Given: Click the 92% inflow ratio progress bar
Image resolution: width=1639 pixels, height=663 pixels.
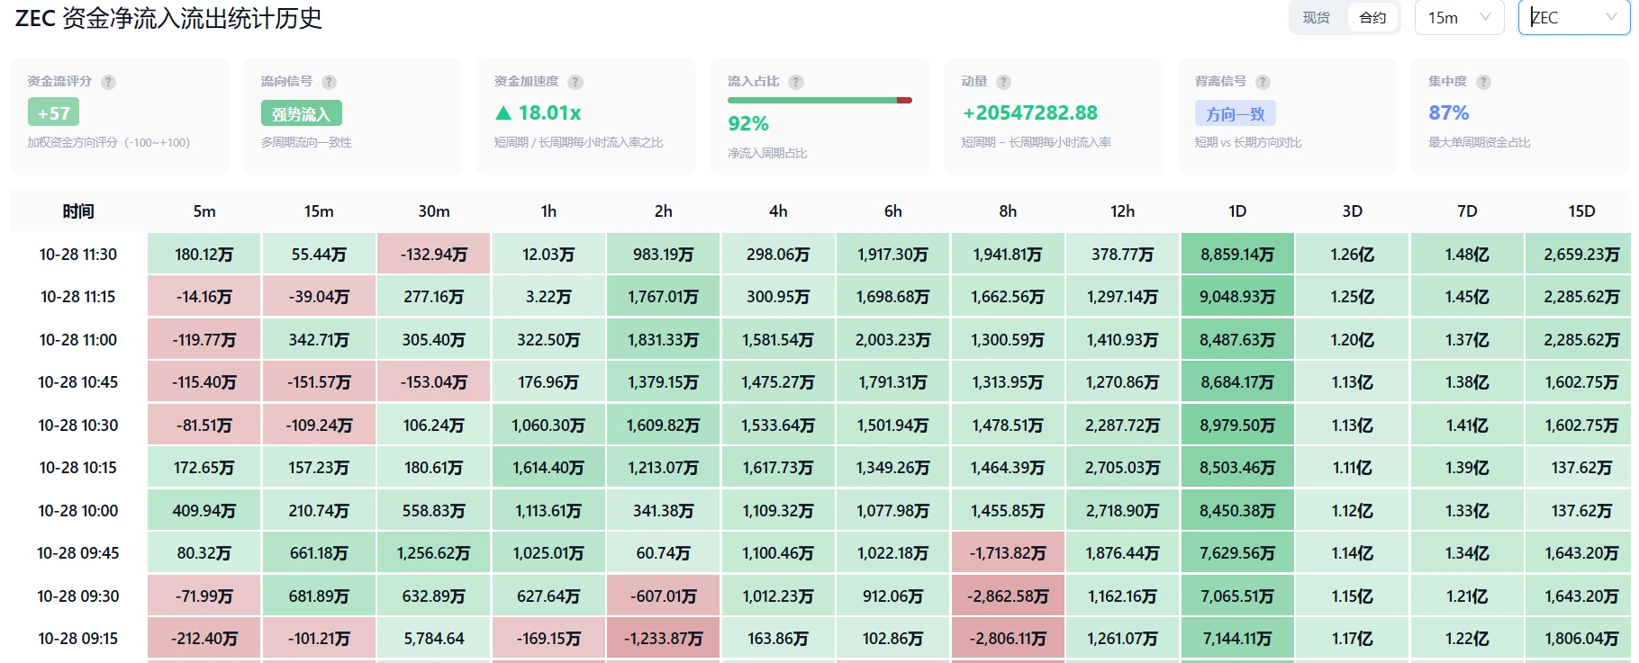Looking at the screenshot, I should click(x=820, y=100).
